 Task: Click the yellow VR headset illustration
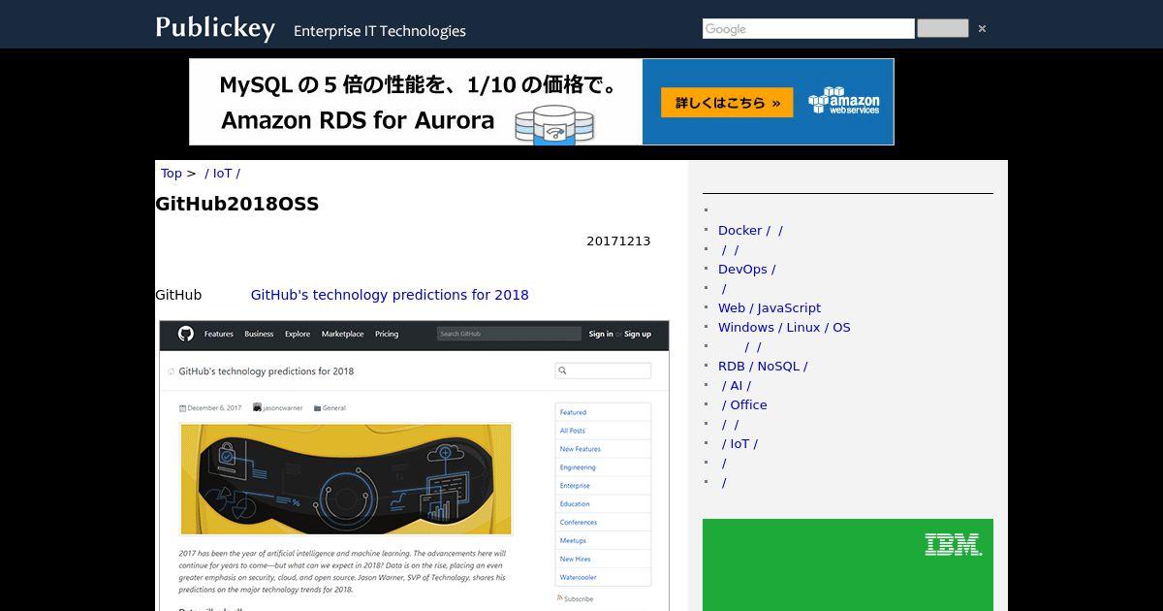pyautogui.click(x=346, y=478)
